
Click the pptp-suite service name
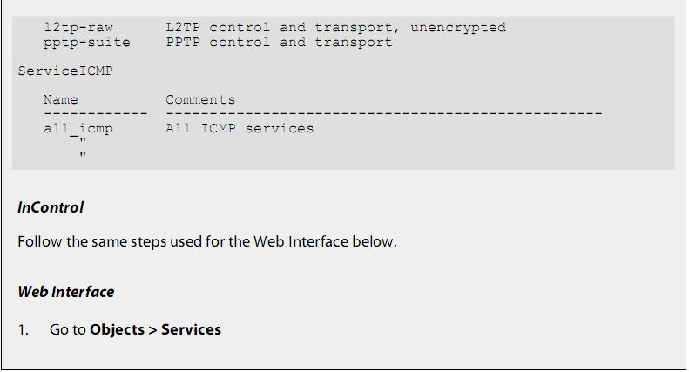(87, 43)
